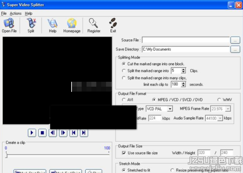Viewport: 243px width, 173px height.
Task: Jump to the start of video
Action: click(x=74, y=133)
